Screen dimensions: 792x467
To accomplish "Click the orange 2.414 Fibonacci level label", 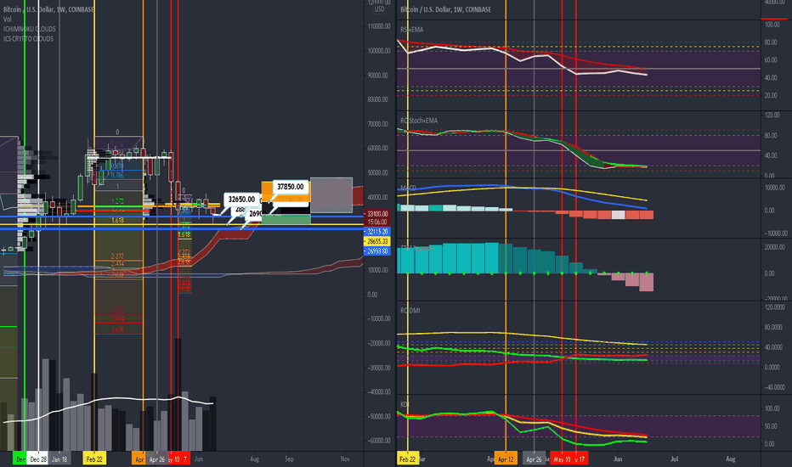I will [x=117, y=263].
